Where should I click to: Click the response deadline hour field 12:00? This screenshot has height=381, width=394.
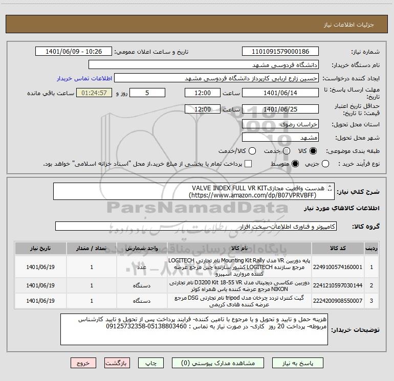(x=203, y=93)
